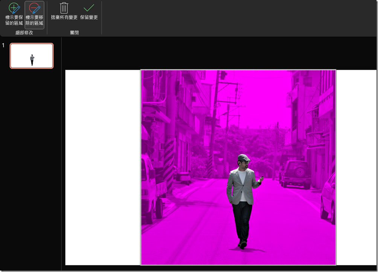Click the man's flat cap in the picture
This screenshot has height=272, width=378.
coord(244,157)
